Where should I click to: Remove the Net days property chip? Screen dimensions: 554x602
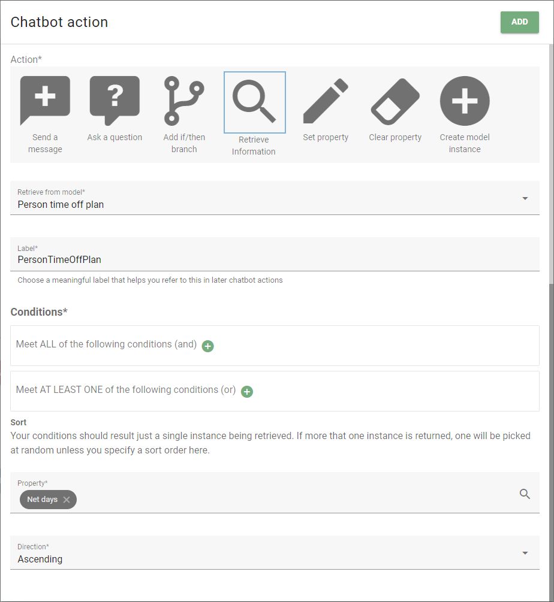[x=67, y=500]
